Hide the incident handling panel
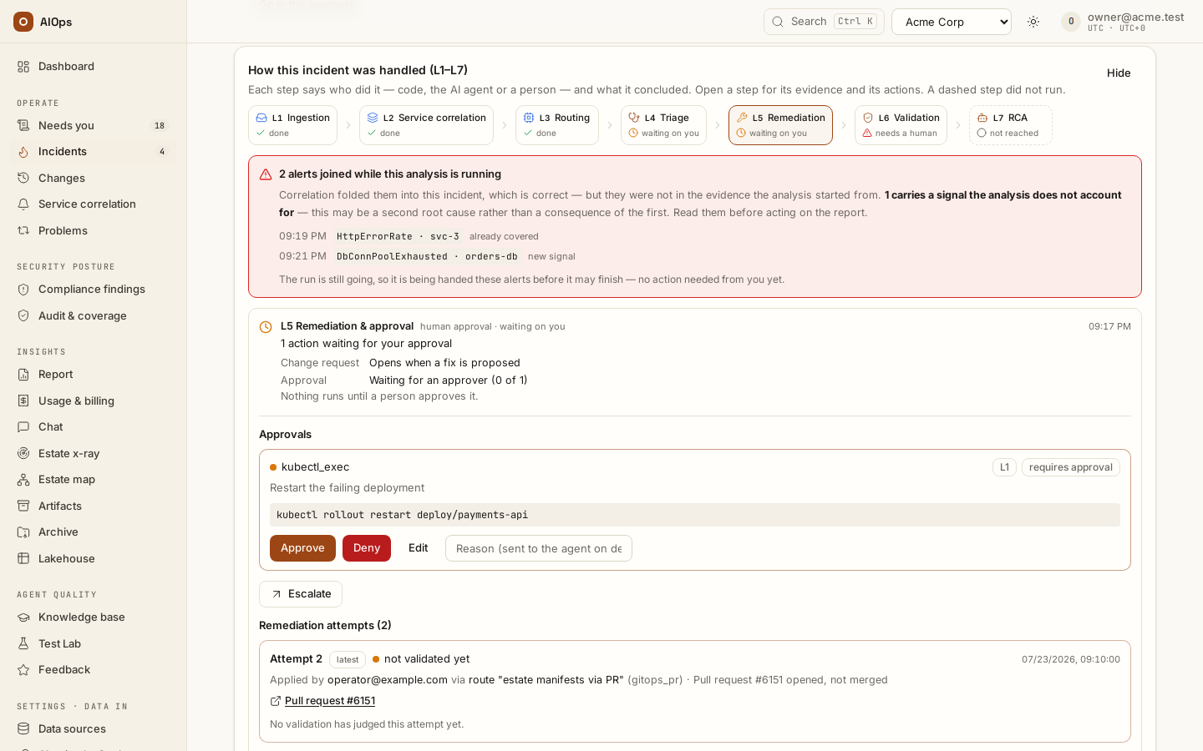1203x751 pixels. (1119, 73)
